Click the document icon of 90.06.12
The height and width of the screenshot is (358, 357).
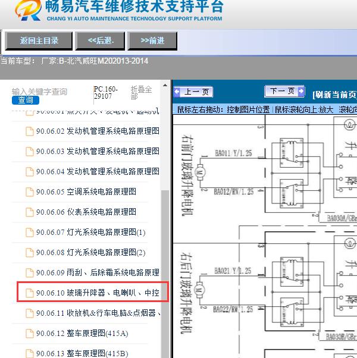pos(30,334)
